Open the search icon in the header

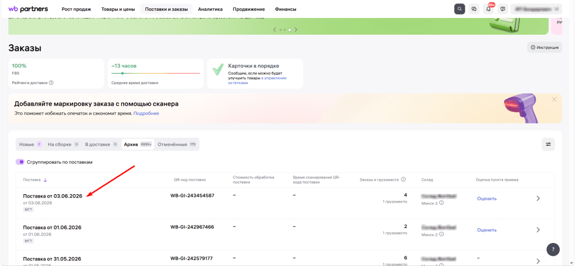pos(459,9)
